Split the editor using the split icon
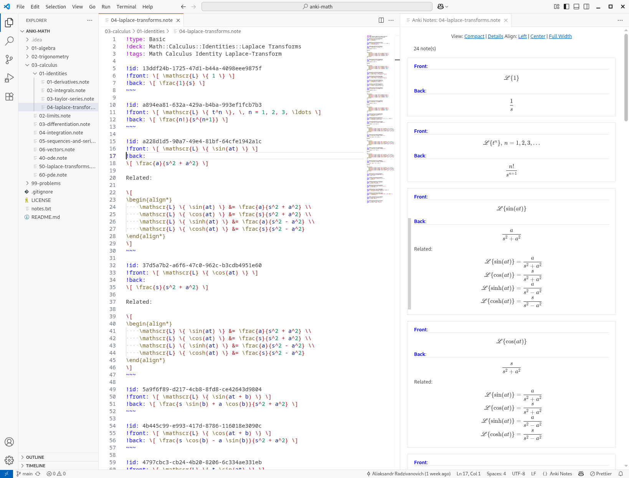 [x=381, y=20]
